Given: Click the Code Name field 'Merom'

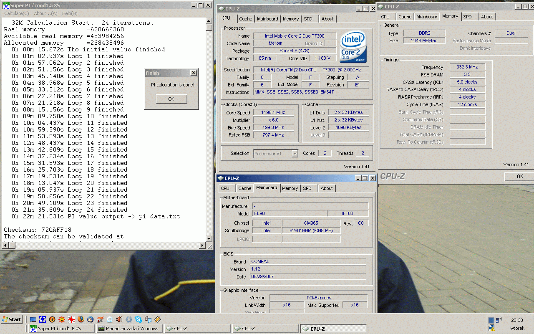Looking at the screenshot, I should (x=275, y=43).
